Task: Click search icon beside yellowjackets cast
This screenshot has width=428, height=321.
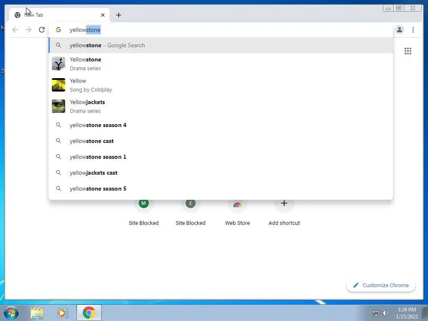Action: click(59, 173)
